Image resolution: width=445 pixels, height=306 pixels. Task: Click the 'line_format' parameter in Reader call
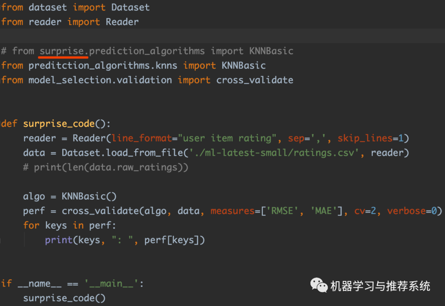coord(142,138)
